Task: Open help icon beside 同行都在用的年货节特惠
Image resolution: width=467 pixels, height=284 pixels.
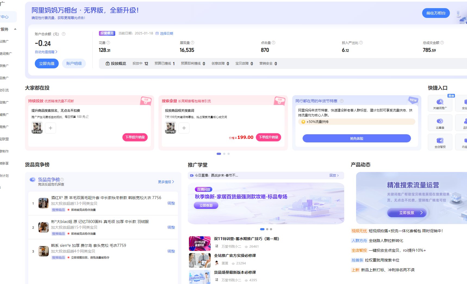Action: coord(342,101)
